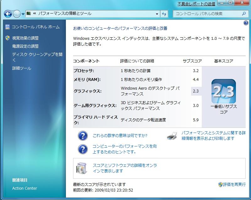This screenshot has width=251, height=200.
Task: Click the パフォーマンスの情報とツール breadcrumb
Action: 65,13
